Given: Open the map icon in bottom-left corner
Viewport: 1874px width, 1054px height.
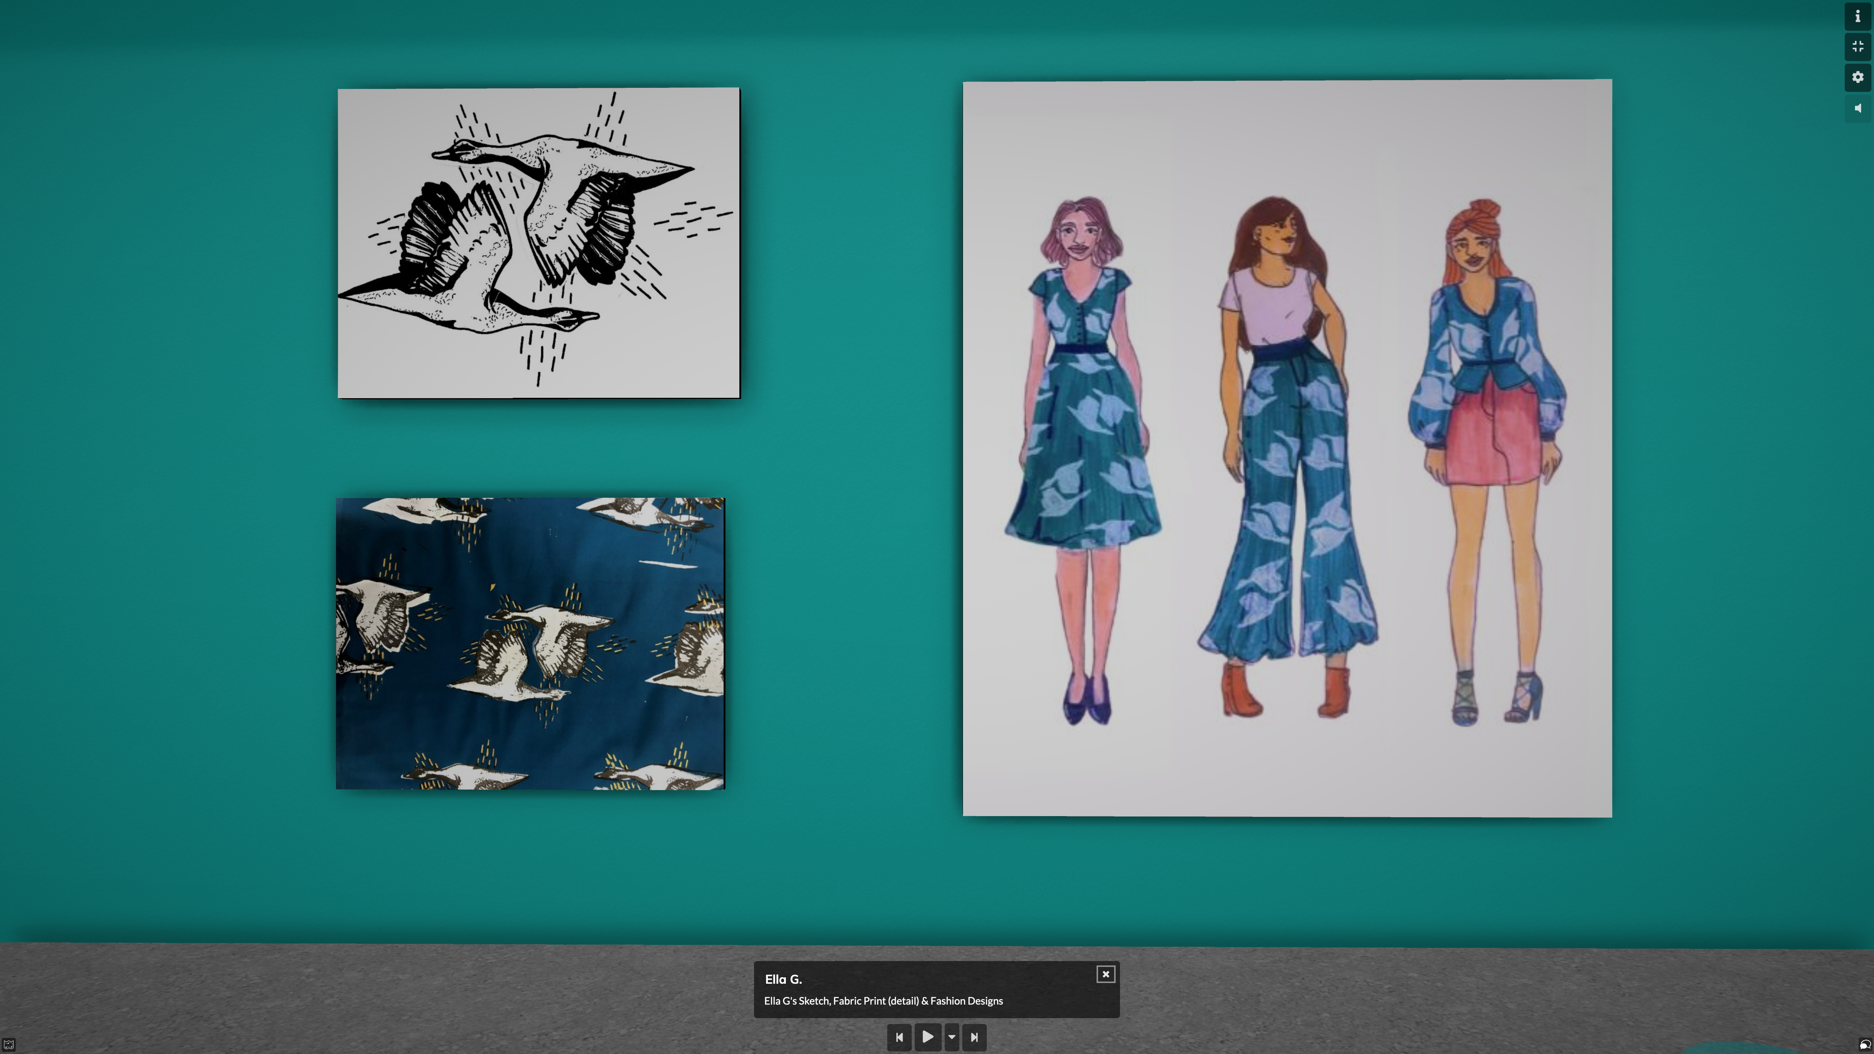Looking at the screenshot, I should 9,1044.
